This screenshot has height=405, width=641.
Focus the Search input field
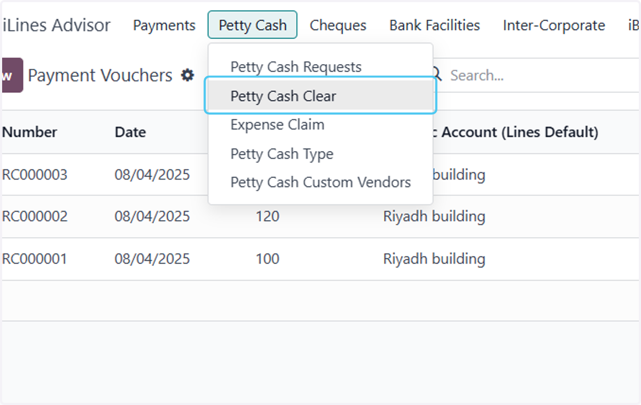pos(542,75)
